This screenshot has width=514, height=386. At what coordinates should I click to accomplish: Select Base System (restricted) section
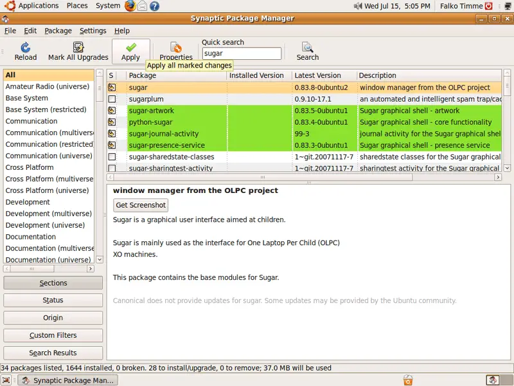coord(49,109)
